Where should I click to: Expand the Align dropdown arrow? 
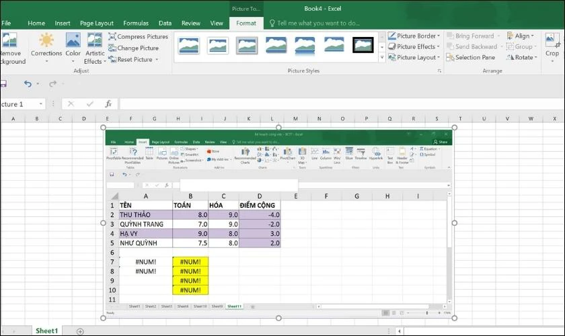pyautogui.click(x=533, y=36)
